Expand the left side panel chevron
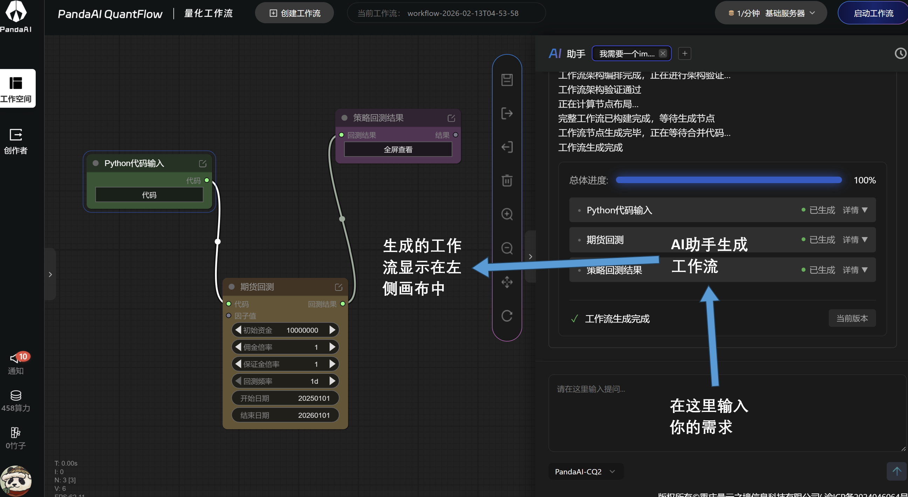Image resolution: width=908 pixels, height=497 pixels. tap(50, 274)
